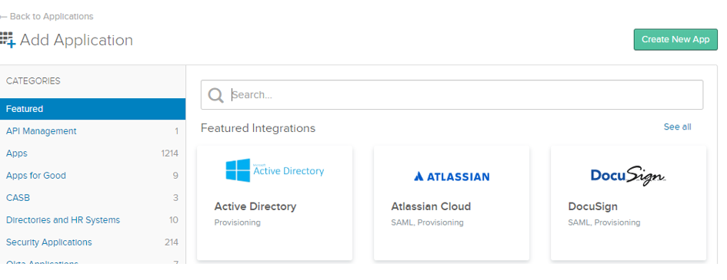Click the Featured Integrations heading
The image size is (727, 280).
pos(258,128)
